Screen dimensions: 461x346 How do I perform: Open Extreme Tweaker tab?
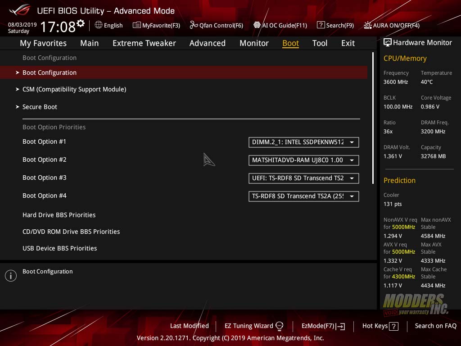[x=144, y=43]
